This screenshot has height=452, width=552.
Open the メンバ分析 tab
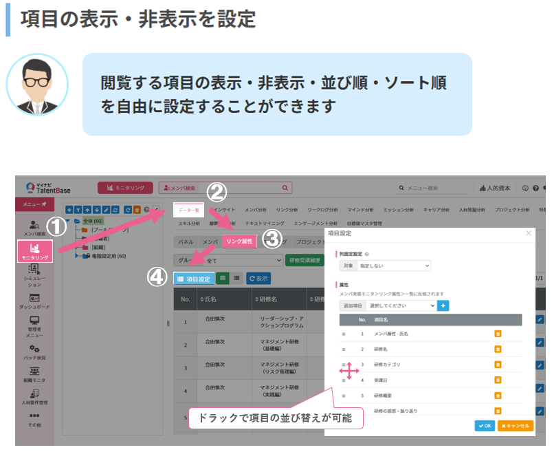pos(256,210)
